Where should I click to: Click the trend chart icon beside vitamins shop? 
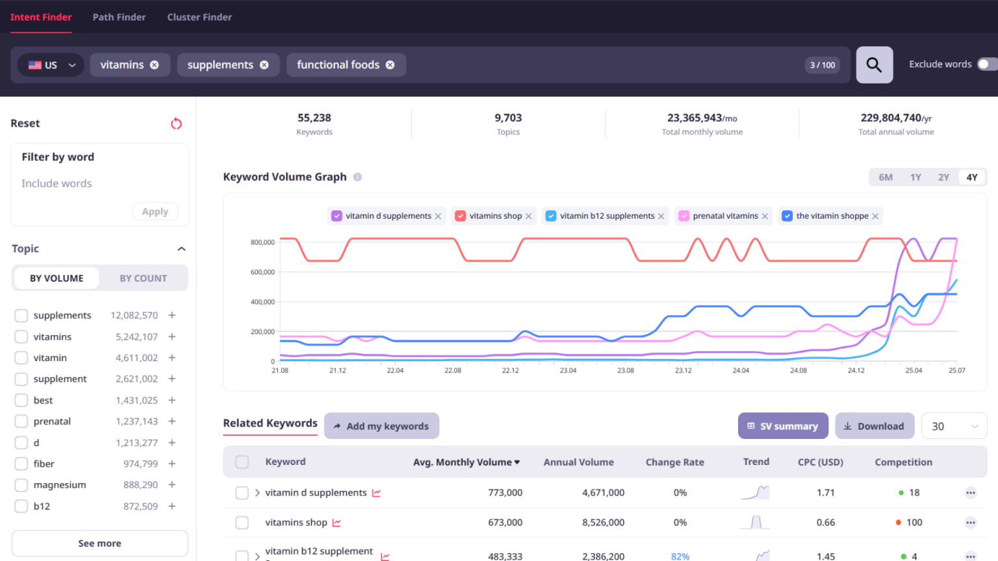[x=336, y=523]
